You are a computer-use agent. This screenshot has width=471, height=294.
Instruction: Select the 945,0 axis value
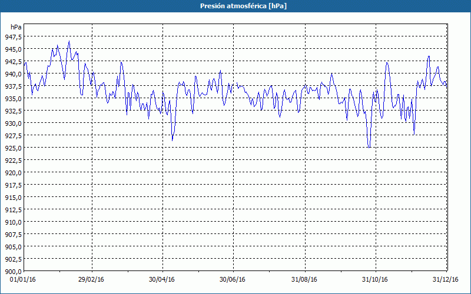coord(13,49)
